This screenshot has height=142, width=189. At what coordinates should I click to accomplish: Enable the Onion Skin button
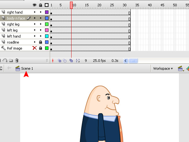(x=60, y=61)
